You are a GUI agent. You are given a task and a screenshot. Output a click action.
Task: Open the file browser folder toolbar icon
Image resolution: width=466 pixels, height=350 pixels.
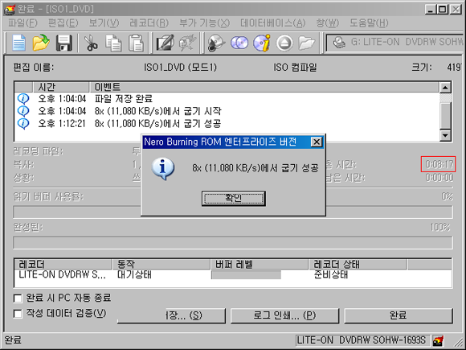306,43
